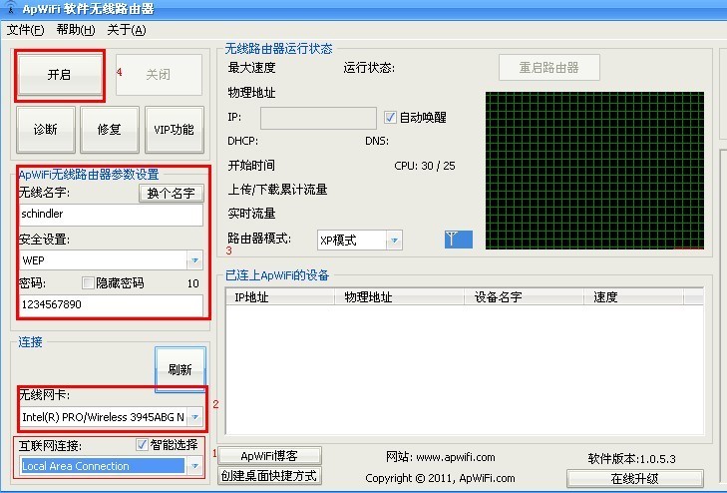Uncheck the 智能选择 checkbox
Image resolution: width=727 pixels, height=493 pixels.
pyautogui.click(x=142, y=445)
